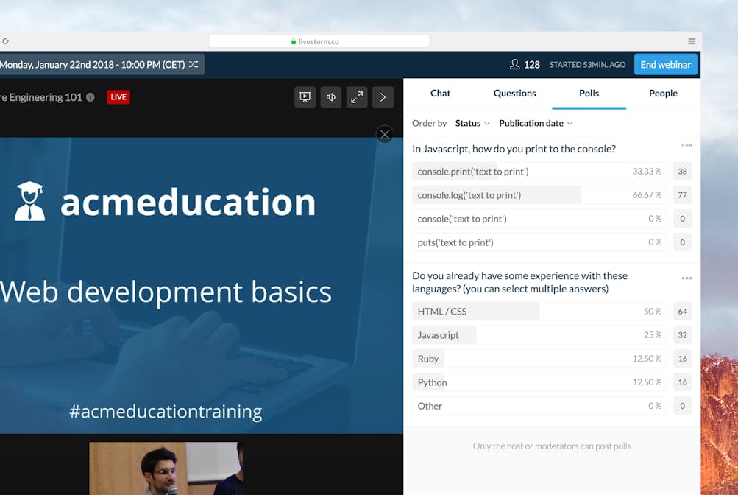Collapse the sidebar with the right arrow icon

[383, 97]
